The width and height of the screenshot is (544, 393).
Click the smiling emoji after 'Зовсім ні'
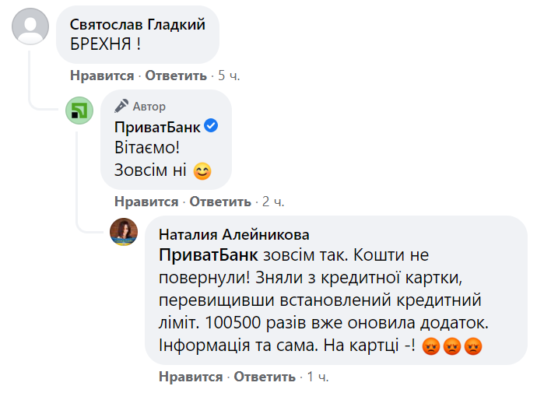click(x=202, y=170)
